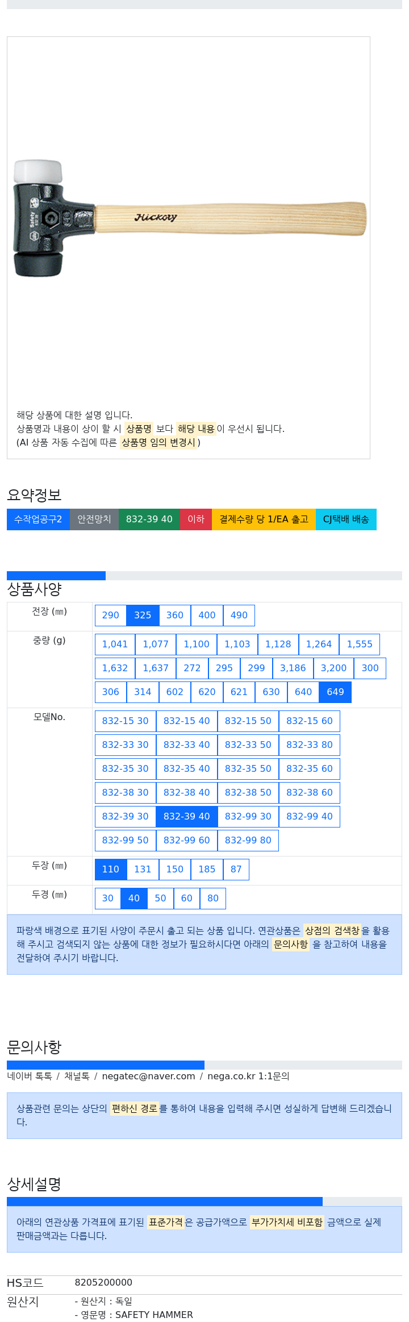Select head diameter 30
409x1322 pixels.
pos(108,899)
